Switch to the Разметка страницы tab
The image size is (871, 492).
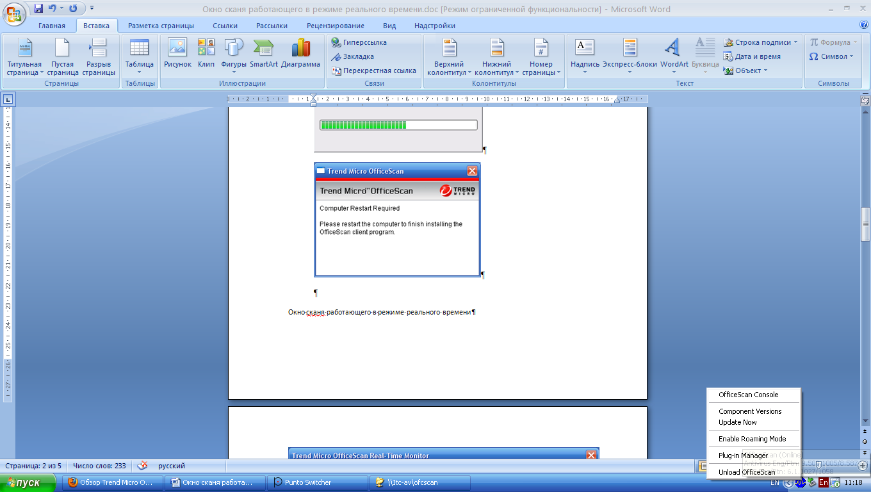(161, 26)
